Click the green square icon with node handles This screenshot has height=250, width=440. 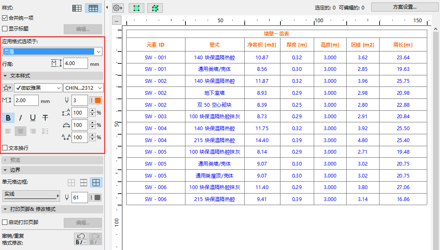(x=155, y=8)
